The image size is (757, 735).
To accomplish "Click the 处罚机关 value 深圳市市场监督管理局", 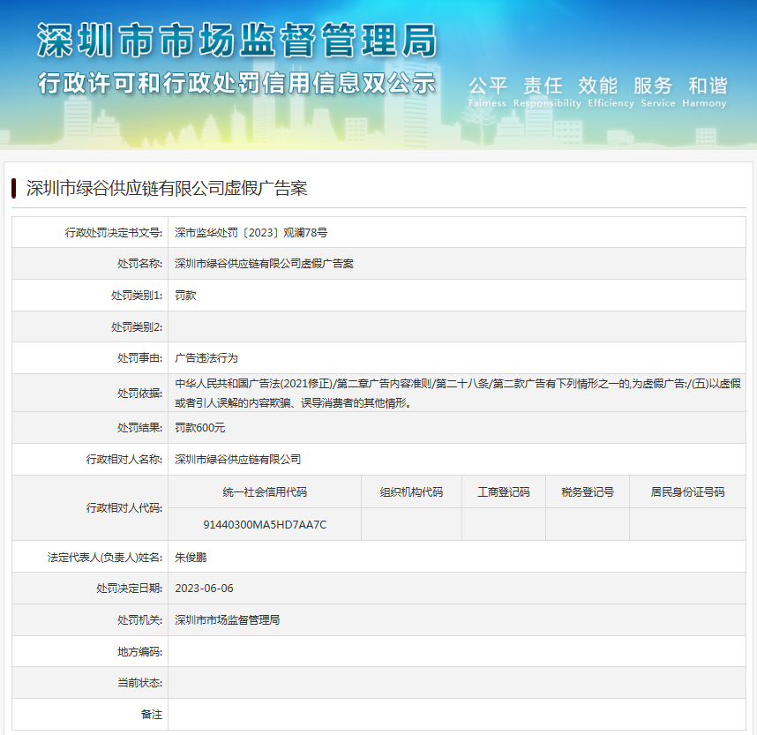I will 227,620.
